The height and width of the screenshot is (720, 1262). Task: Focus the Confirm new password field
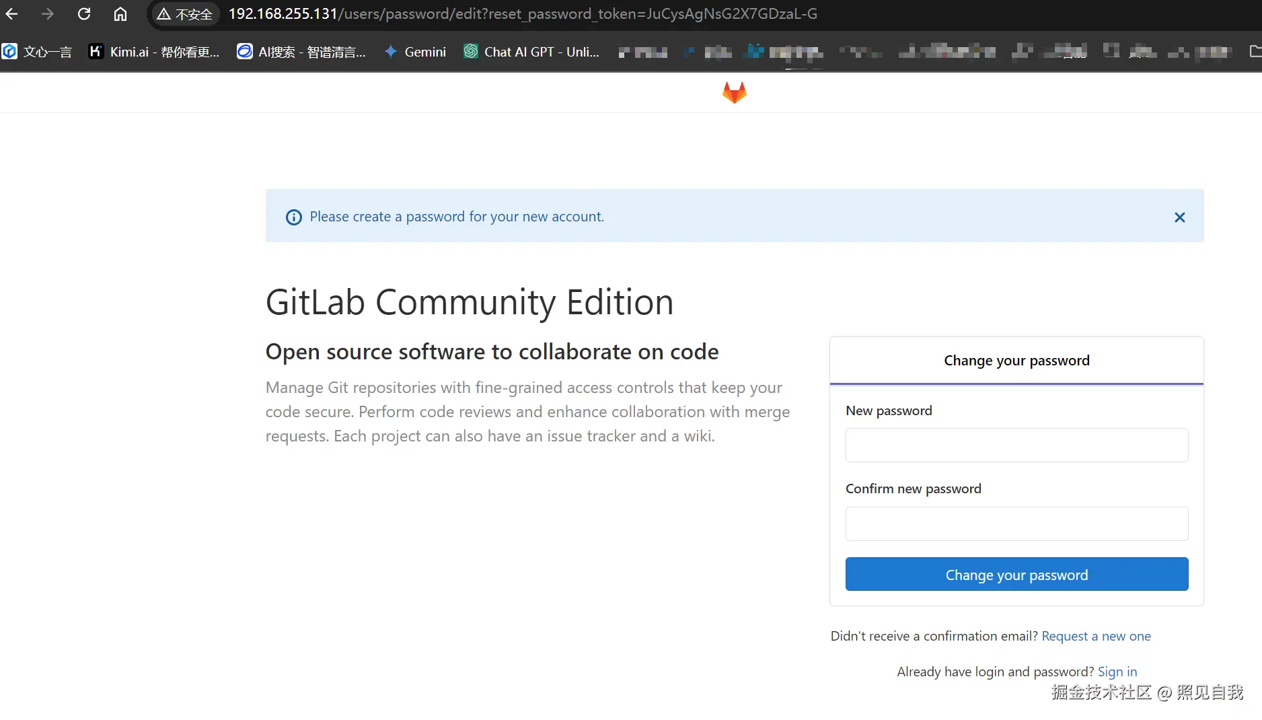1016,524
